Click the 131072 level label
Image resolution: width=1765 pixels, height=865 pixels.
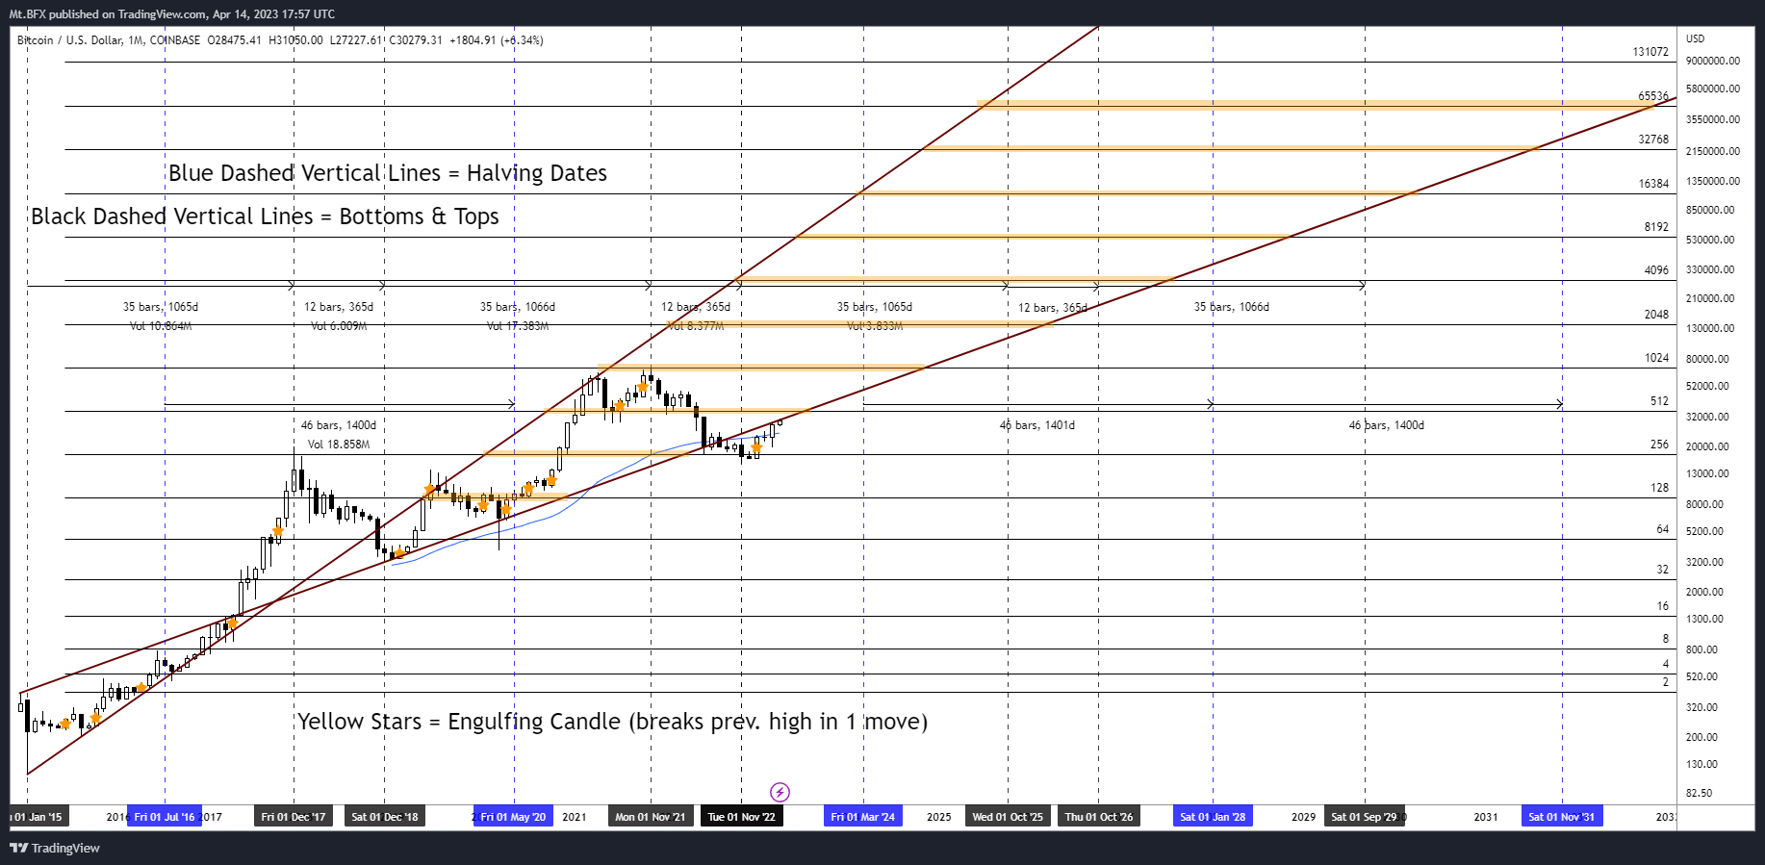(x=1650, y=52)
